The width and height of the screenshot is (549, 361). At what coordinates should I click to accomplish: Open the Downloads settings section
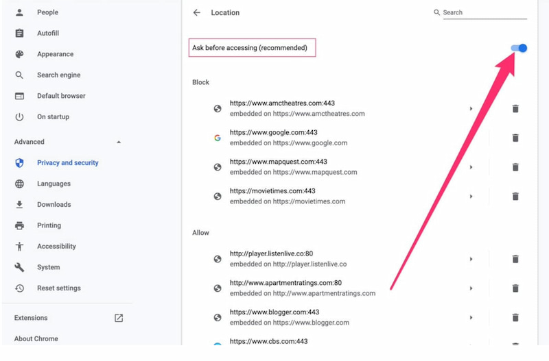coord(54,204)
